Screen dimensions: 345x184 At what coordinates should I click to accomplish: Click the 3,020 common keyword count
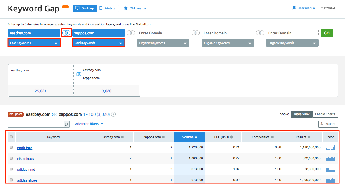click(x=107, y=91)
